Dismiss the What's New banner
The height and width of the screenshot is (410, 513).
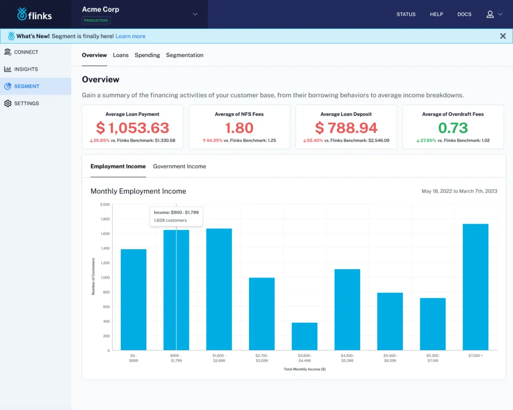tap(502, 36)
